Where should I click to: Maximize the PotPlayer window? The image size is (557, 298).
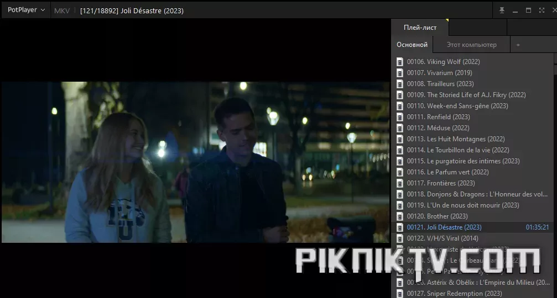pos(528,10)
